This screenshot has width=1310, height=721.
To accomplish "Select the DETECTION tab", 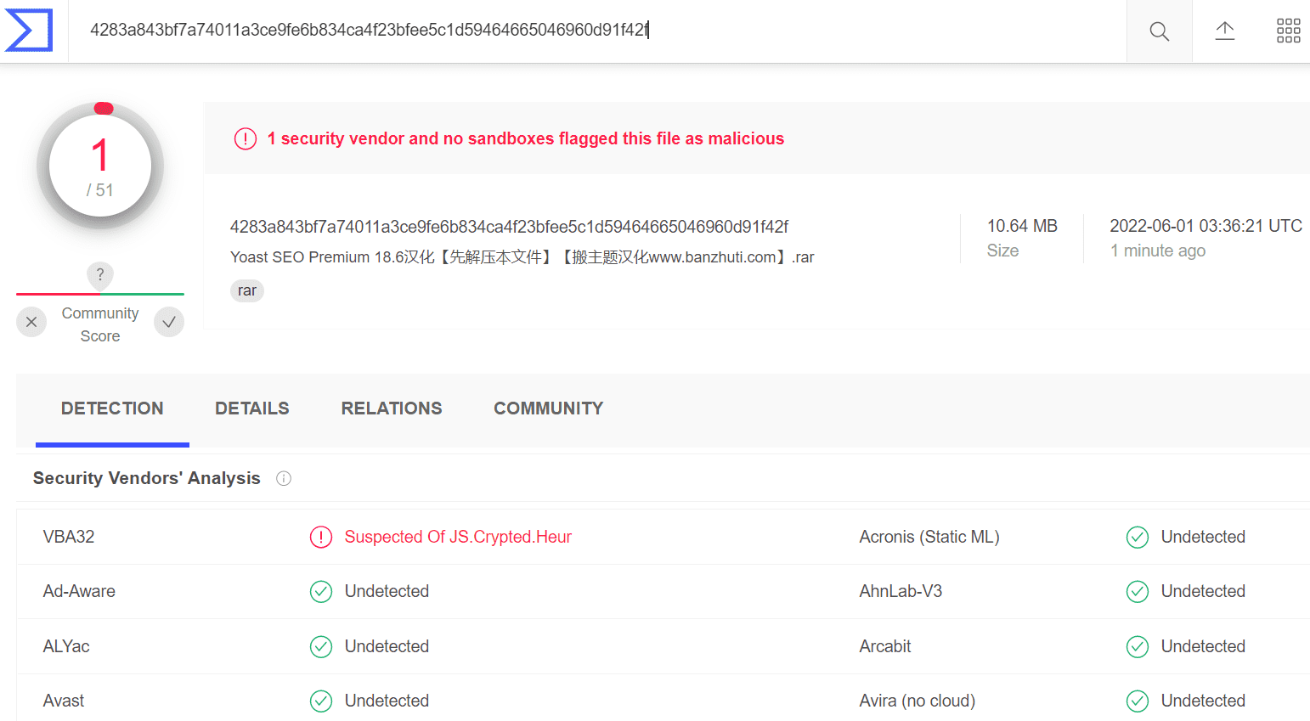I will [x=112, y=408].
